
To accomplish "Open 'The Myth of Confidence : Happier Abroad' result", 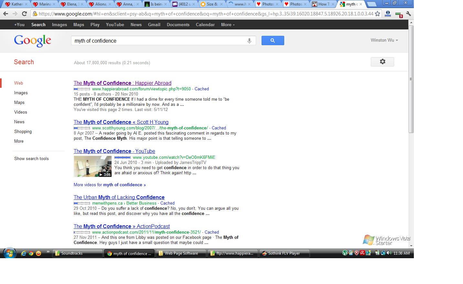I will click(123, 83).
